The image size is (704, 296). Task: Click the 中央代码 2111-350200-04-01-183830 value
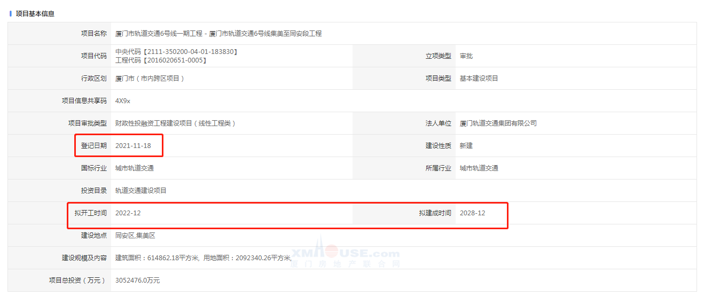pyautogui.click(x=176, y=52)
